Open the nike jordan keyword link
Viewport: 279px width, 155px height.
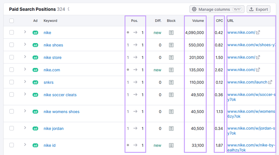[x=54, y=129]
